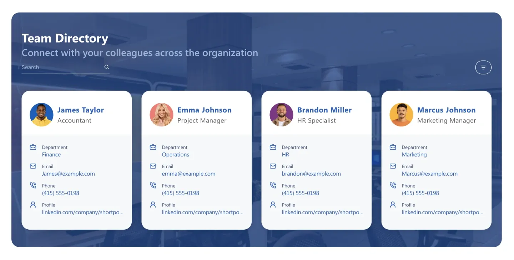
Task: Click James Taylor's department briefcase icon
Action: (x=33, y=147)
